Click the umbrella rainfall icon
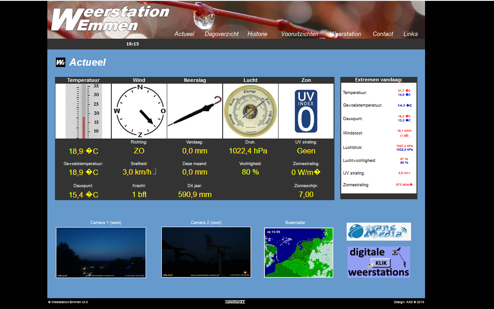 pos(195,111)
